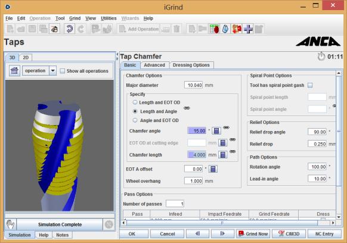Go to previous operation step button

pyautogui.click(x=197, y=233)
